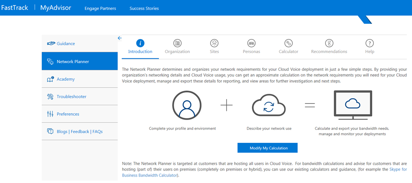Screen dimensions: 412x183
Task: Click the Organization building icon
Action: click(x=177, y=43)
